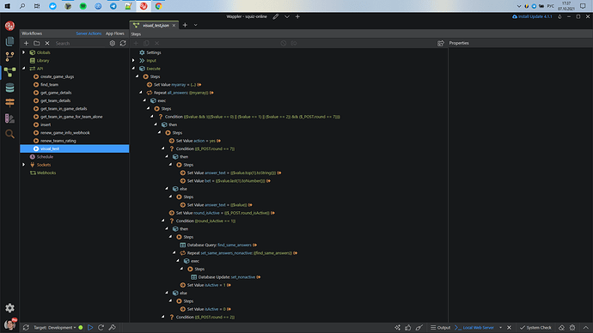Close the visual_test.json tab

(174, 25)
